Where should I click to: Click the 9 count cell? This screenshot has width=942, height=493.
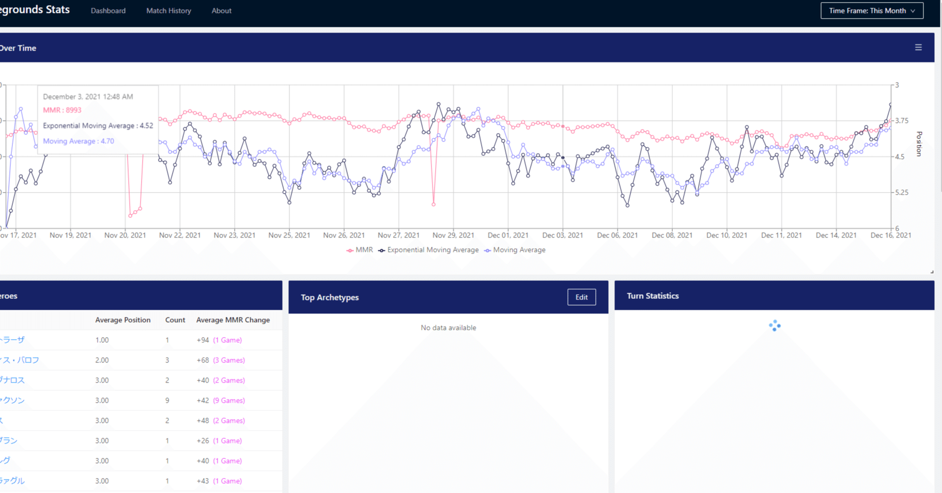tap(167, 401)
